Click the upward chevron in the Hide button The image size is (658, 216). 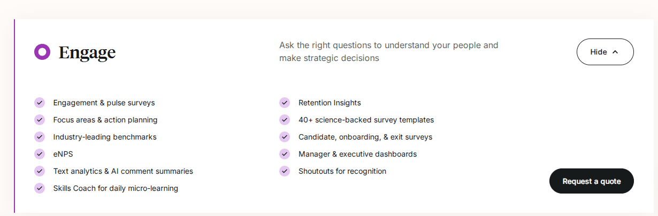point(615,52)
